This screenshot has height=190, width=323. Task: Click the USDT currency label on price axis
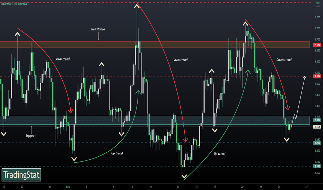click(317, 3)
